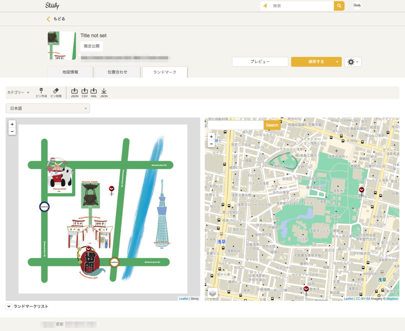Expand the ランドマークリスト section

pyautogui.click(x=9, y=306)
